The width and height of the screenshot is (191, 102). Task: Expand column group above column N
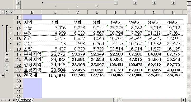pyautogui.click(x=154, y=3)
